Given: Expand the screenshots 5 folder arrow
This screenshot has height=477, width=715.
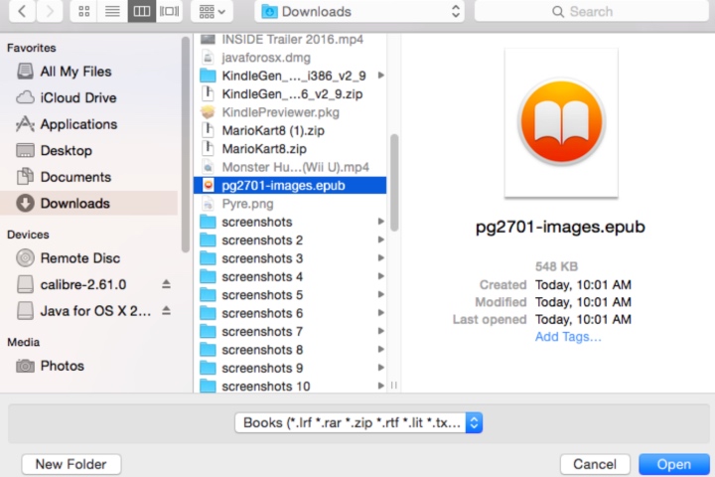Looking at the screenshot, I should (380, 295).
